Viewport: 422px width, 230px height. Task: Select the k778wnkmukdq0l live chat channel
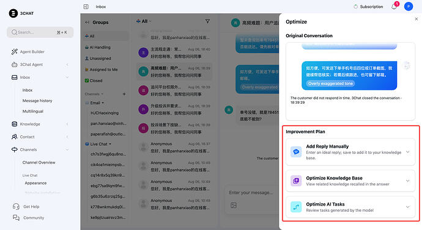click(x=108, y=207)
